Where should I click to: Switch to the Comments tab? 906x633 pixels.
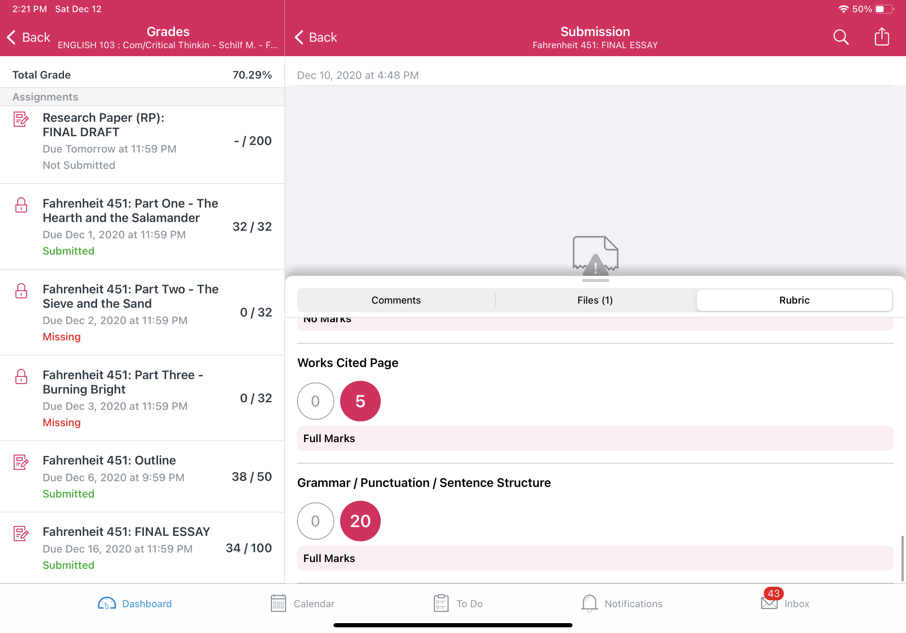(x=396, y=300)
